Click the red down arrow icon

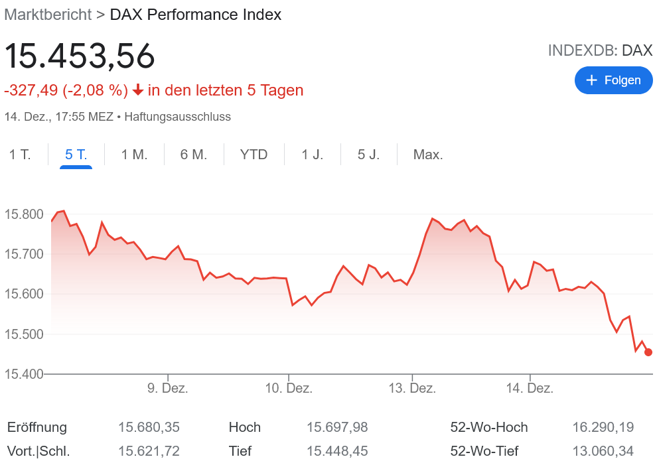coord(138,90)
